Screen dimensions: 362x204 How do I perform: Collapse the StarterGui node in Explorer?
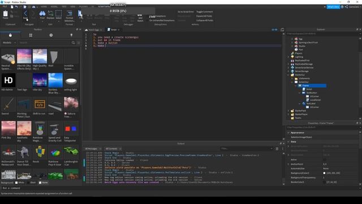point(288,75)
